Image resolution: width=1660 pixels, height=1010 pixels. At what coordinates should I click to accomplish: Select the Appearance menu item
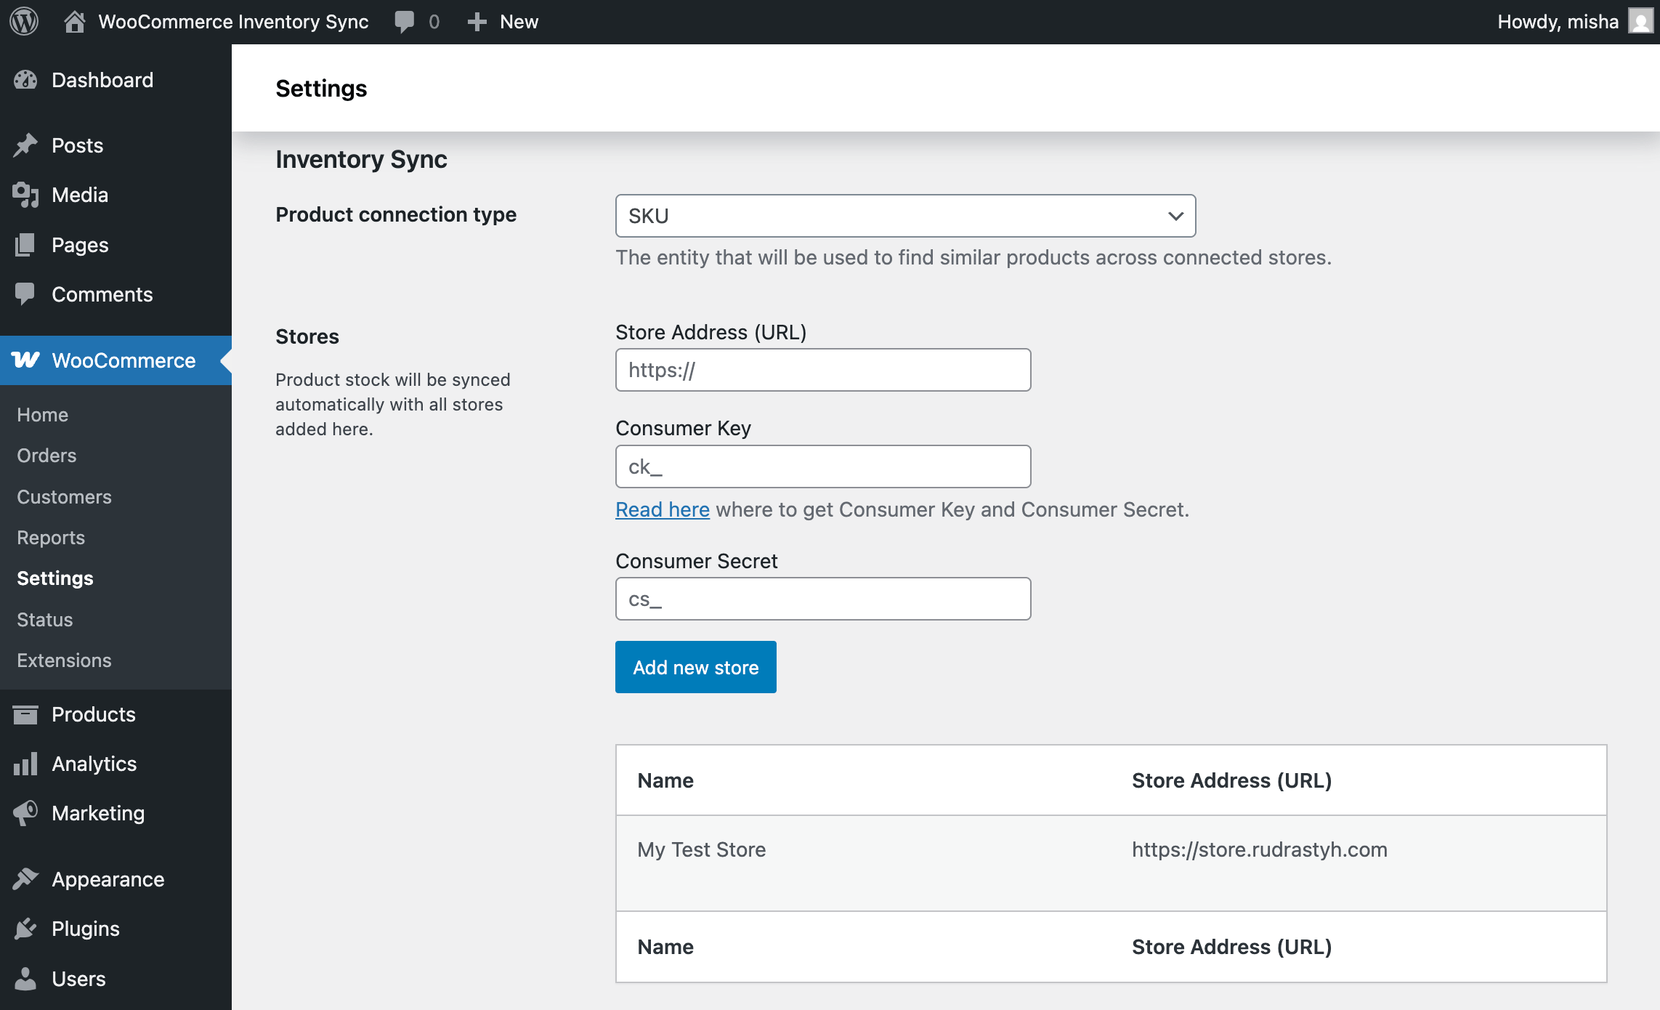pyautogui.click(x=108, y=879)
